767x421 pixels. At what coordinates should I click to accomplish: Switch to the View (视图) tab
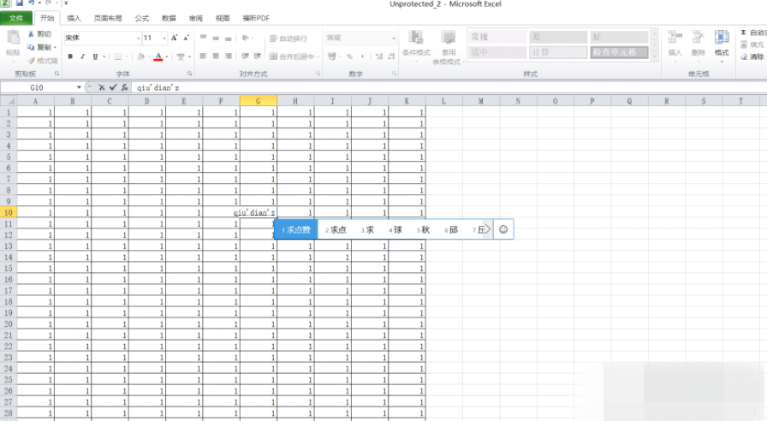pyautogui.click(x=223, y=18)
